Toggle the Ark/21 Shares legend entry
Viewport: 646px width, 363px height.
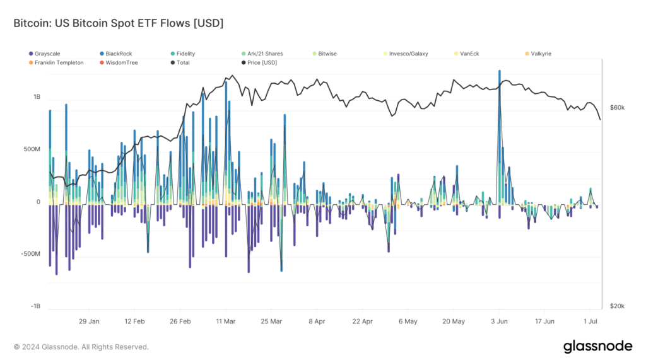tap(262, 54)
